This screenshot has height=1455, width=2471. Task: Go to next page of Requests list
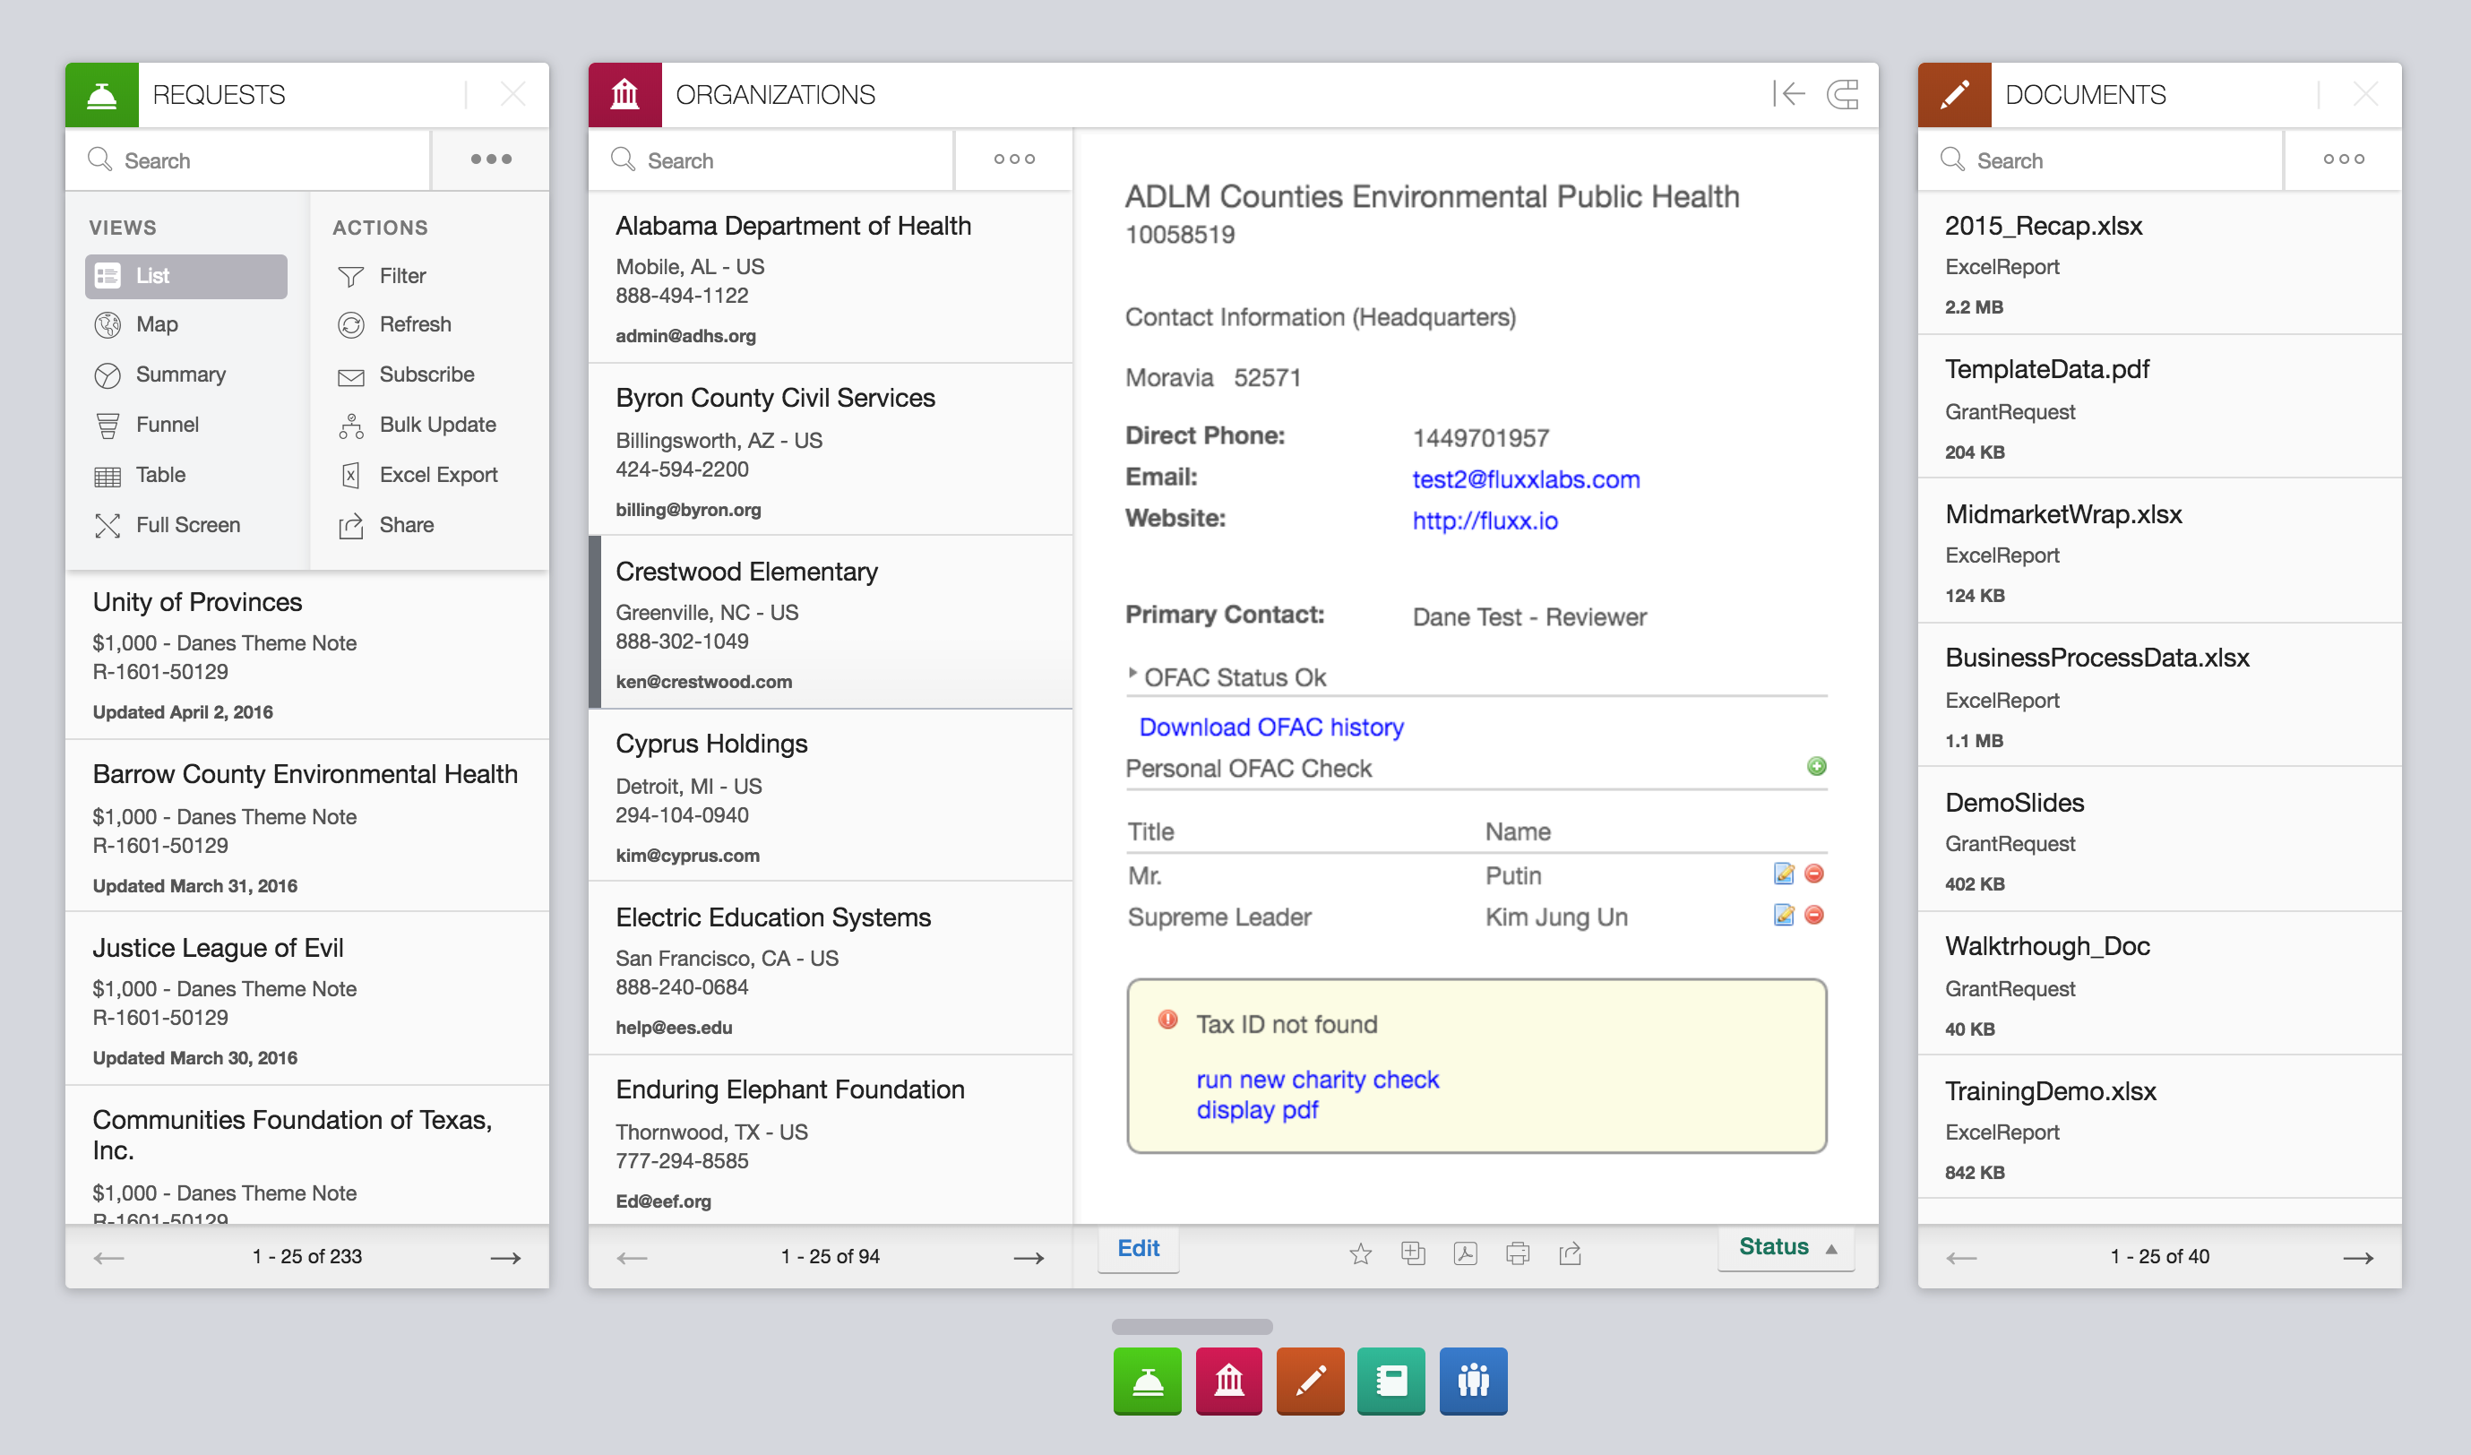505,1257
